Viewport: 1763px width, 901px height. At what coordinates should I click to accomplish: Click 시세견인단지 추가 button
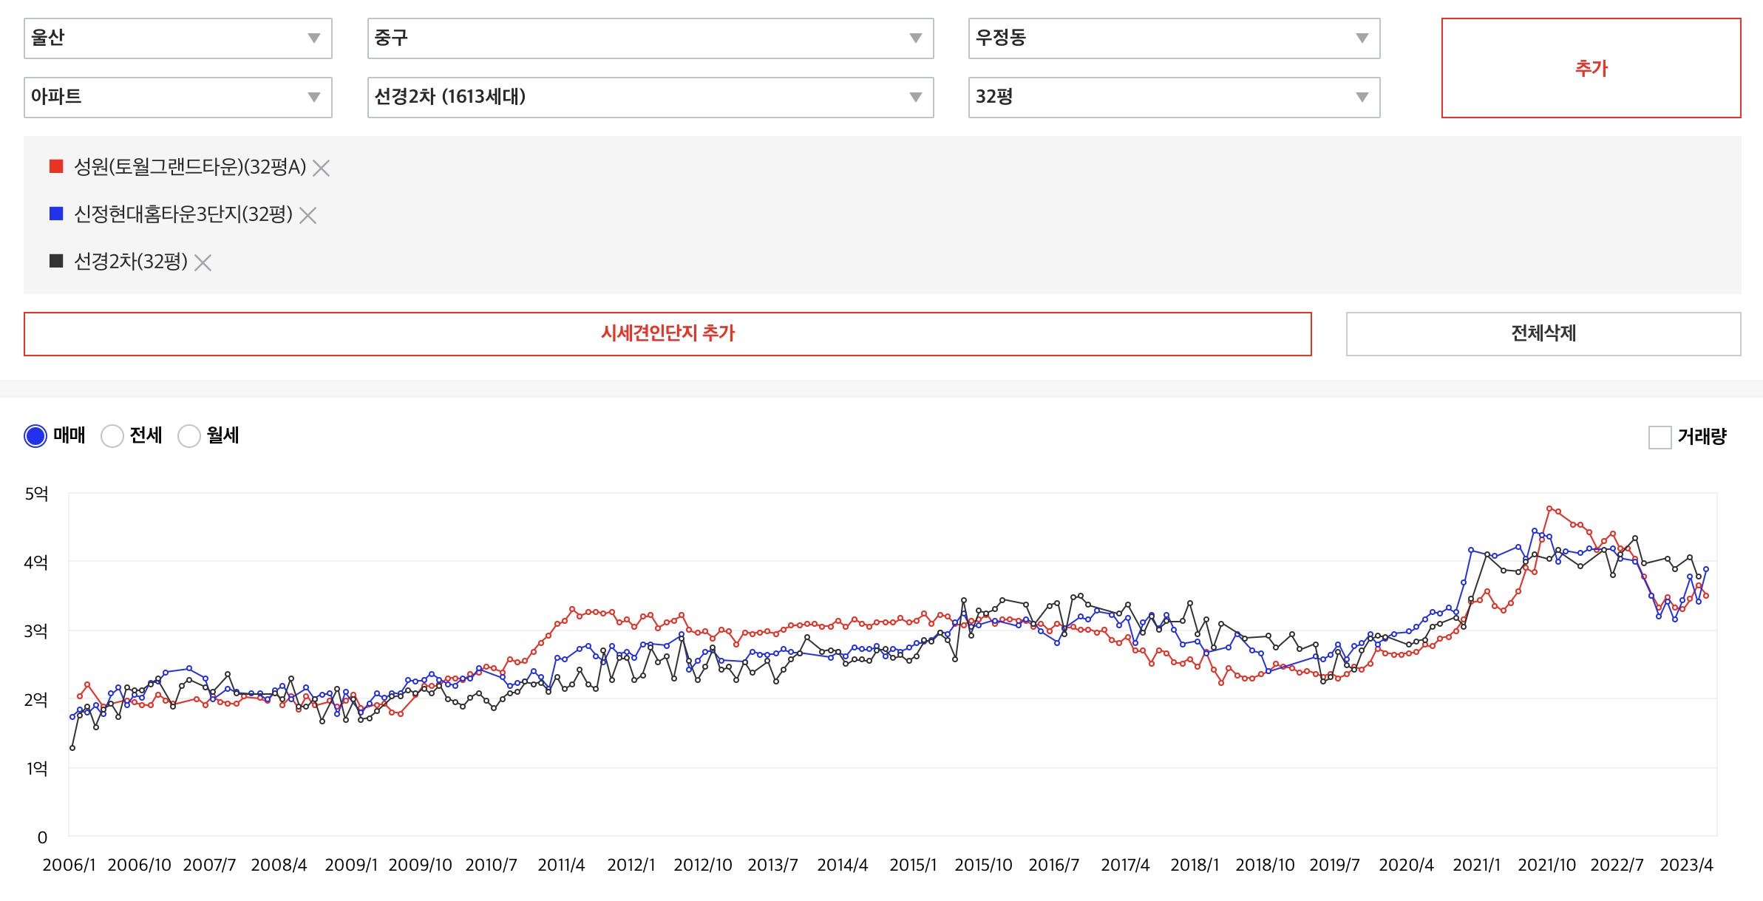668,333
